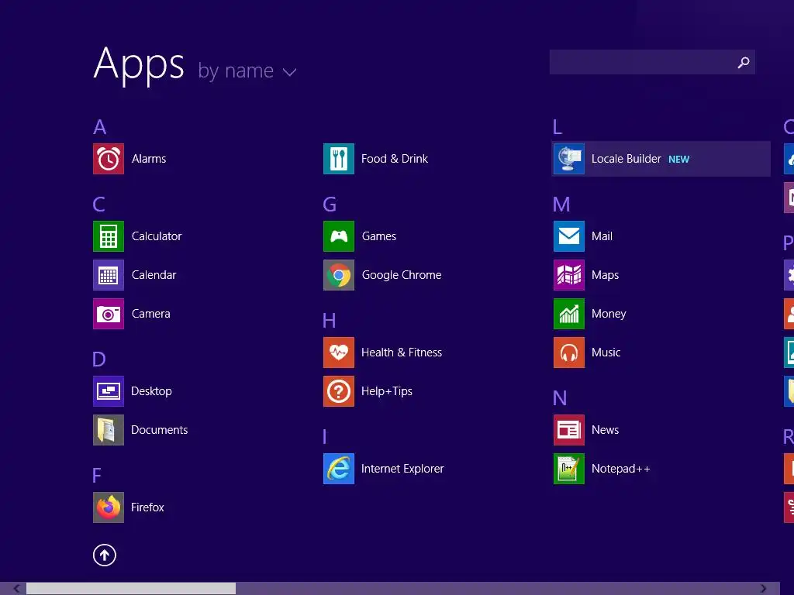Click the up arrow circle button
This screenshot has width=794, height=595.
pos(105,555)
